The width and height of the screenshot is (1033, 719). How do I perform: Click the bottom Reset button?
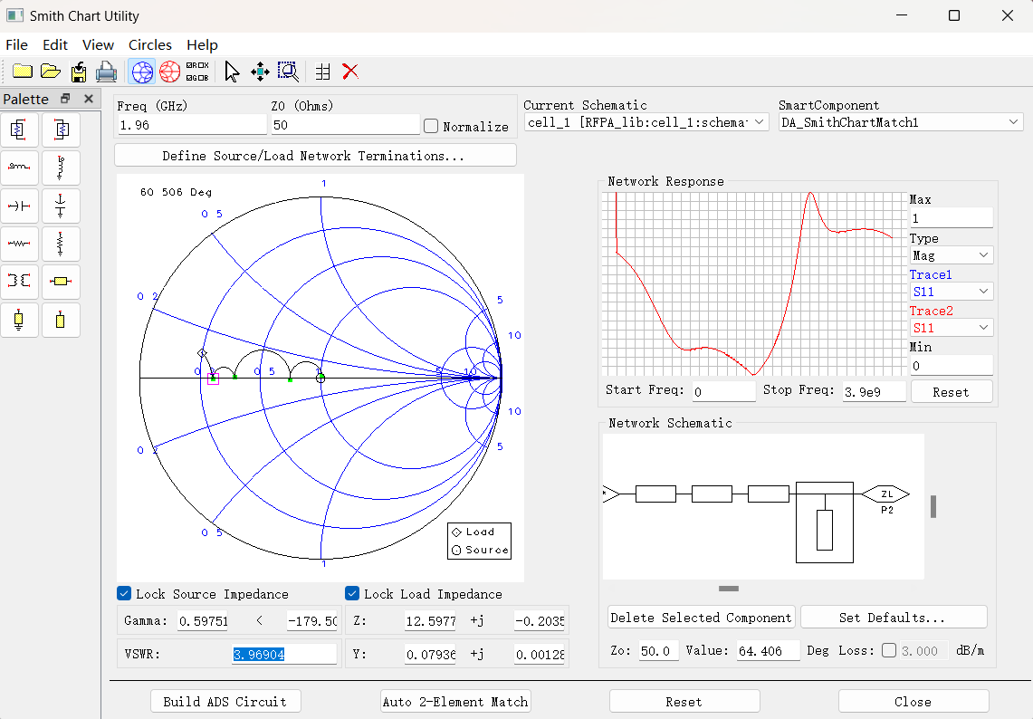pyautogui.click(x=684, y=701)
